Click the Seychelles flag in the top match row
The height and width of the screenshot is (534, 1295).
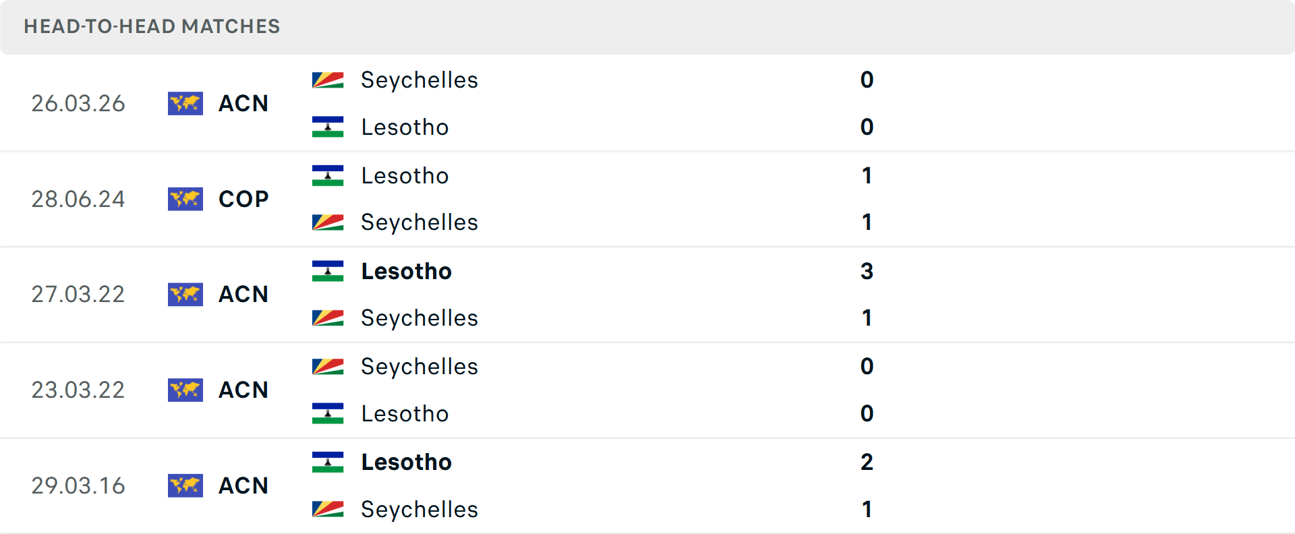(328, 80)
